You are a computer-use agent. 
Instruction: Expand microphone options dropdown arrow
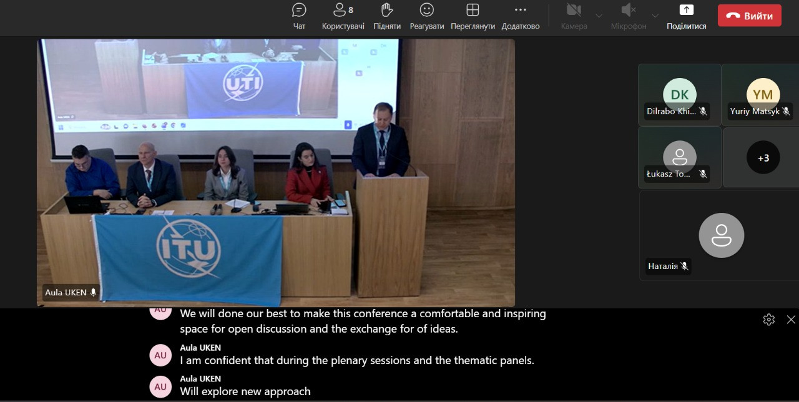point(655,16)
